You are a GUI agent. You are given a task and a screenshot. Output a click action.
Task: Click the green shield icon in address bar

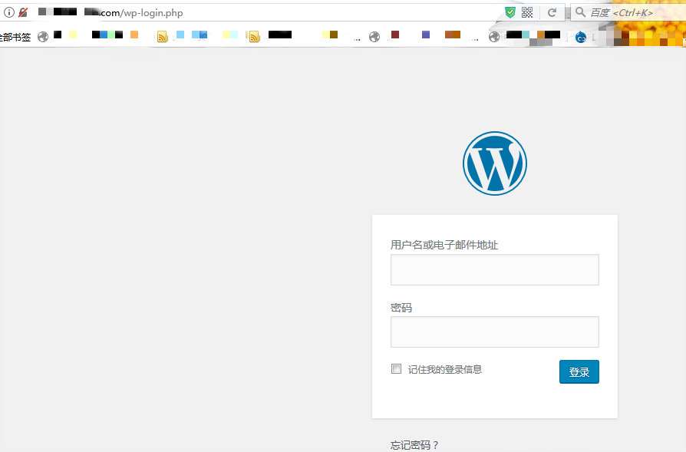510,12
